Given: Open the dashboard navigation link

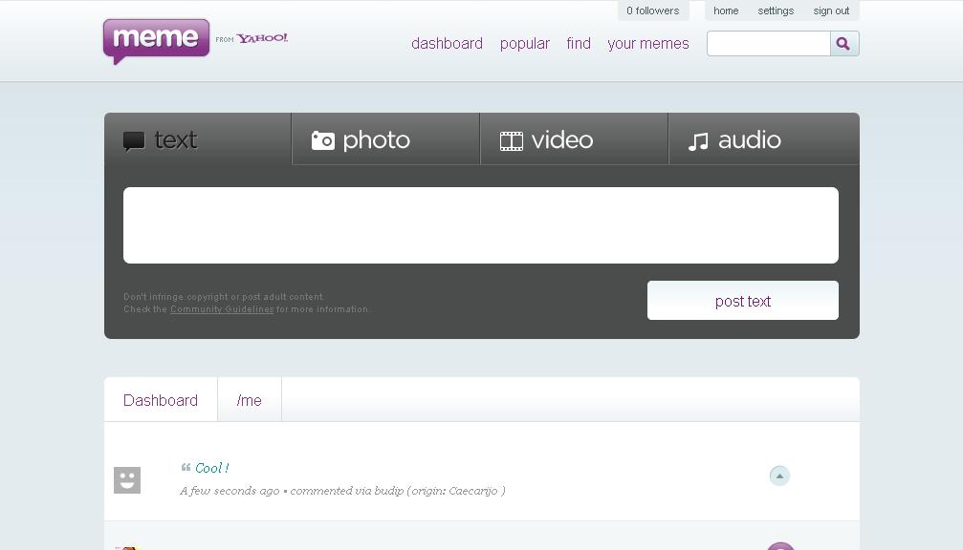Looking at the screenshot, I should [447, 44].
